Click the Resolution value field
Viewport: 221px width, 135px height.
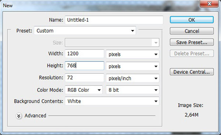84,78
